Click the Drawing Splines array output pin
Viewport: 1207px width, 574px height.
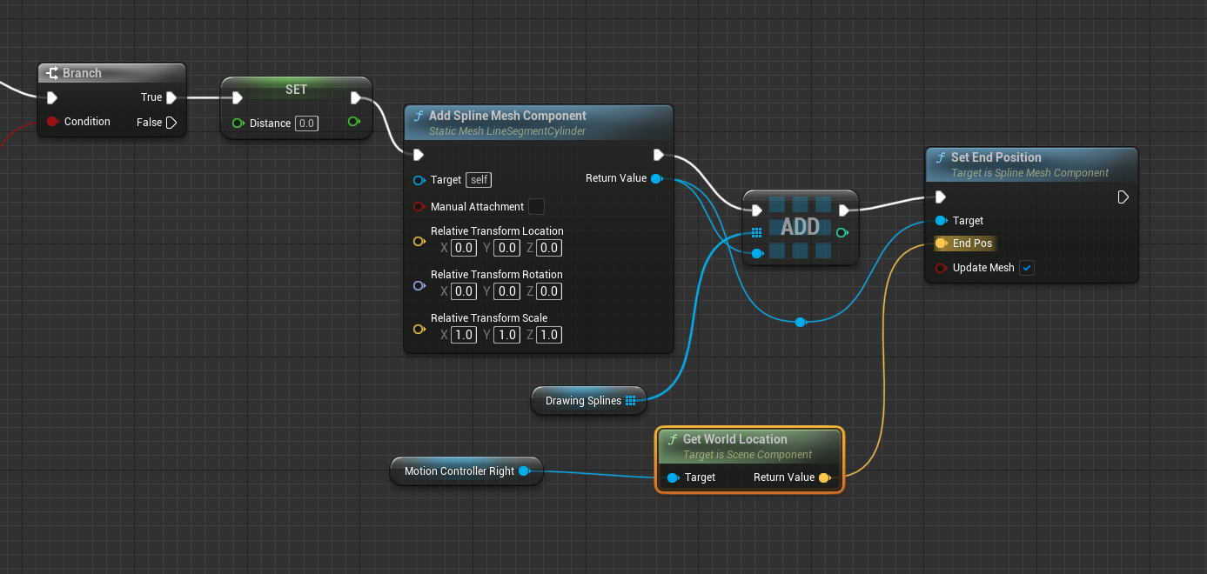point(631,401)
